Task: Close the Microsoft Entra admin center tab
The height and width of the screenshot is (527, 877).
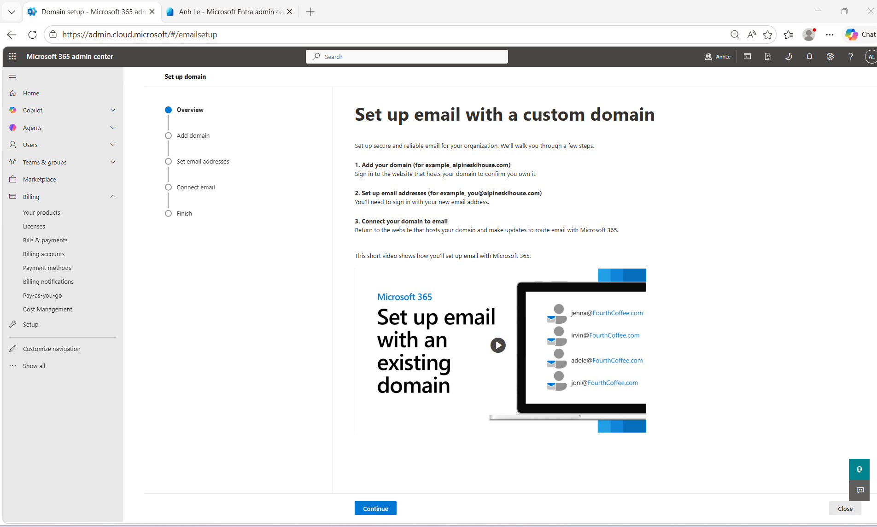Action: coord(289,12)
